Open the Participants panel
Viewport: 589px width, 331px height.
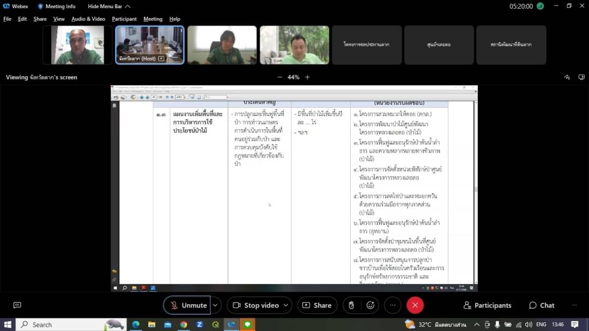point(487,305)
